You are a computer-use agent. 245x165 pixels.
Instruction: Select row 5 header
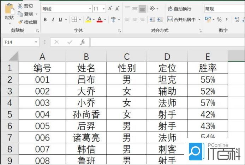10,114
